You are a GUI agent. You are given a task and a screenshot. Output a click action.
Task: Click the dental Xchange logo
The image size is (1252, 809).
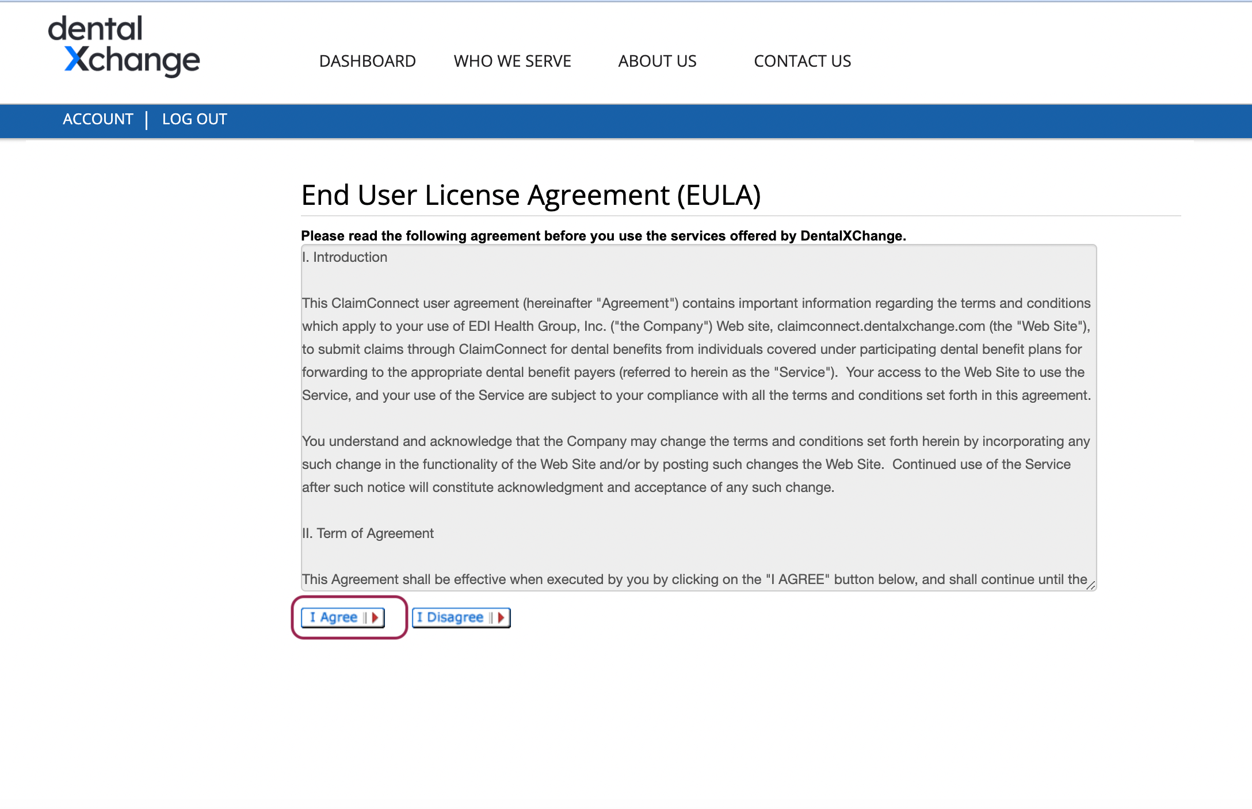[x=124, y=46]
